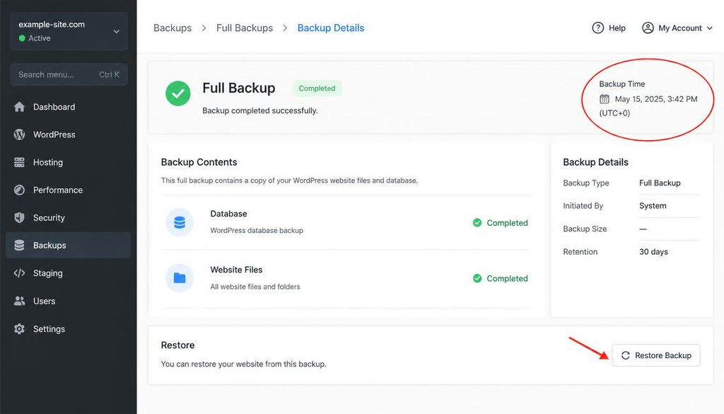Image resolution: width=724 pixels, height=414 pixels.
Task: Click the 'System' Initiated By value
Action: (653, 206)
